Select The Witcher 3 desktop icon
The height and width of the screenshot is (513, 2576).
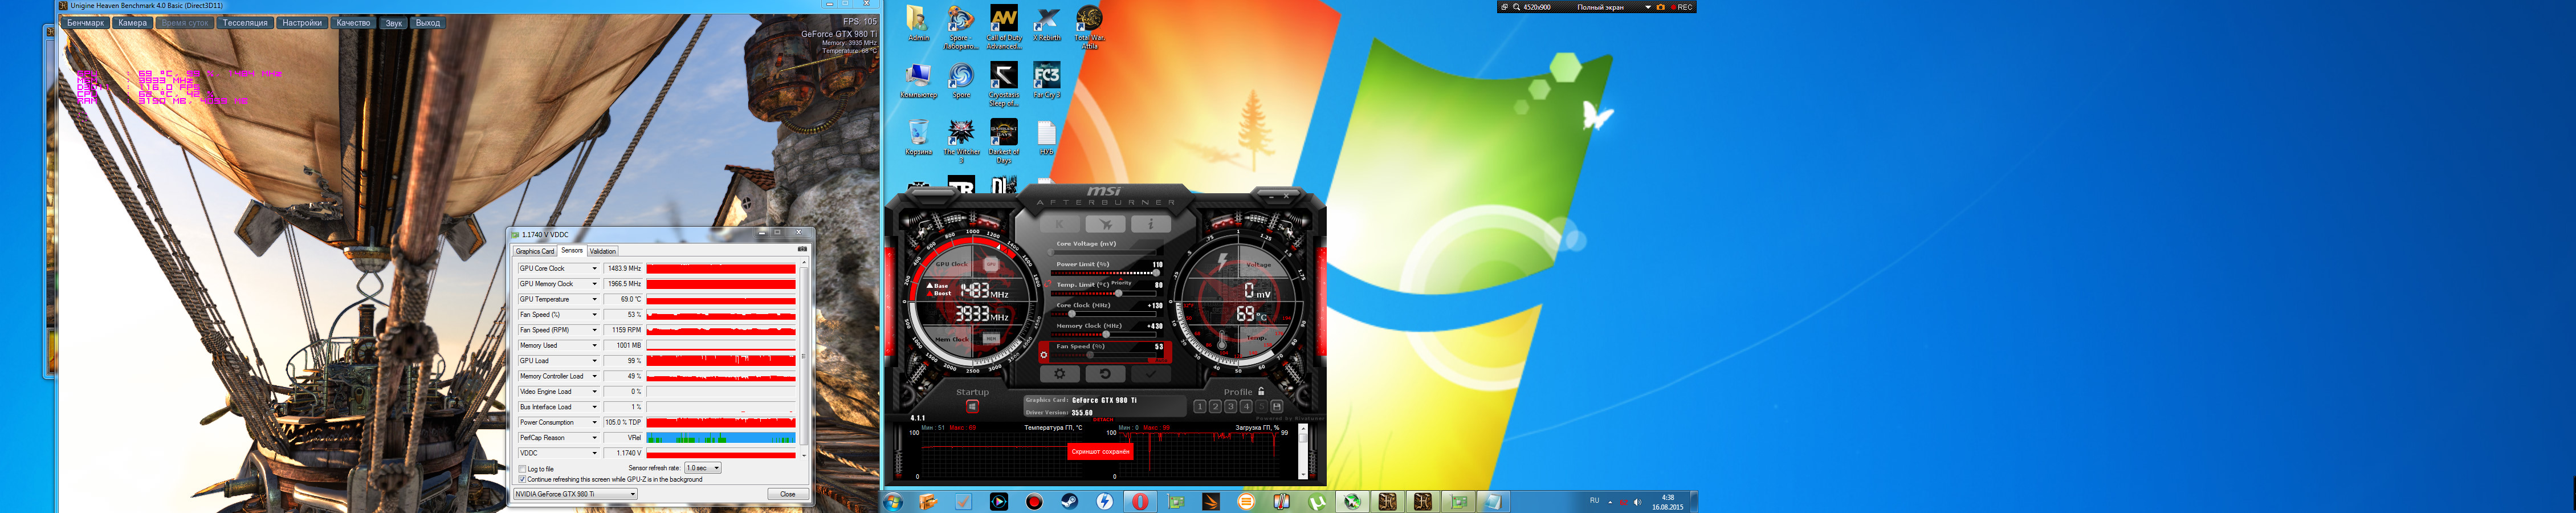(961, 142)
